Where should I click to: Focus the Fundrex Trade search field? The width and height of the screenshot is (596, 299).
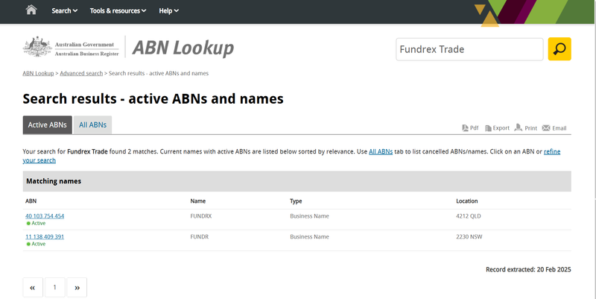[469, 49]
